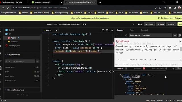
Task: Go forward in Chrome history
Action: tap(3, 8)
